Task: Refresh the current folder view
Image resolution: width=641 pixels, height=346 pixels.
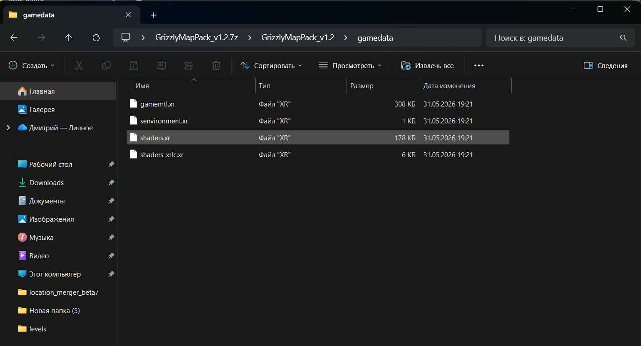Action: click(x=96, y=38)
